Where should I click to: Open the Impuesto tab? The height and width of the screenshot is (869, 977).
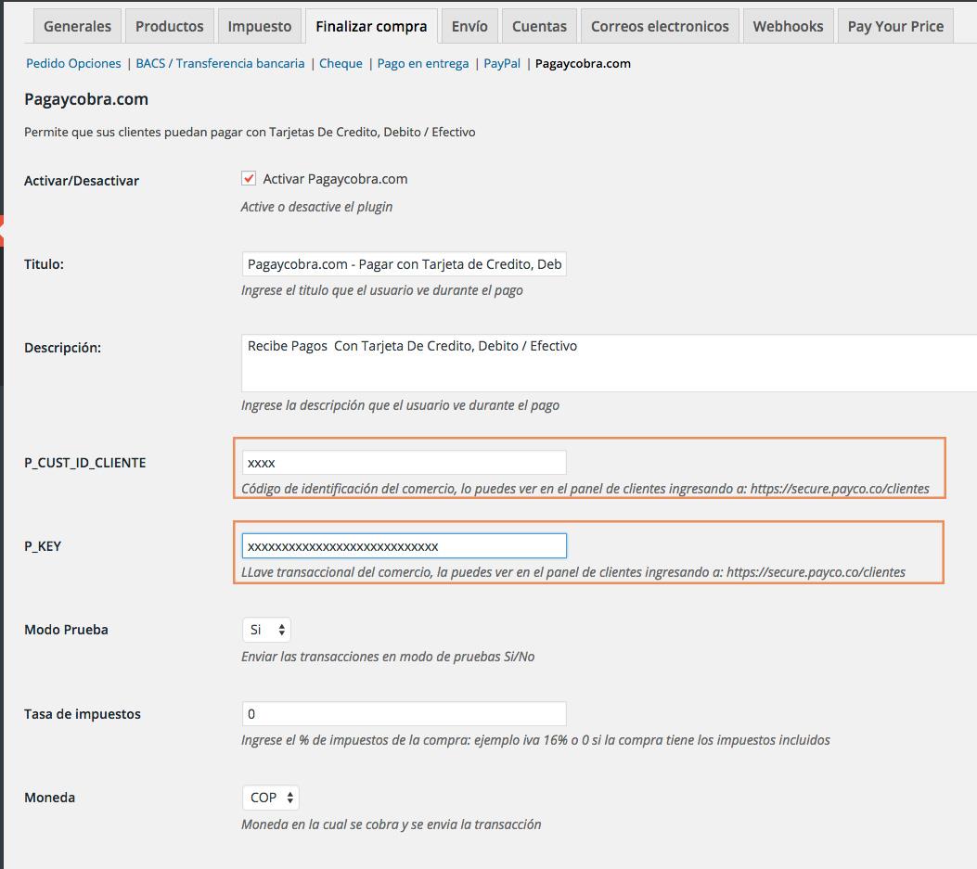tap(259, 26)
